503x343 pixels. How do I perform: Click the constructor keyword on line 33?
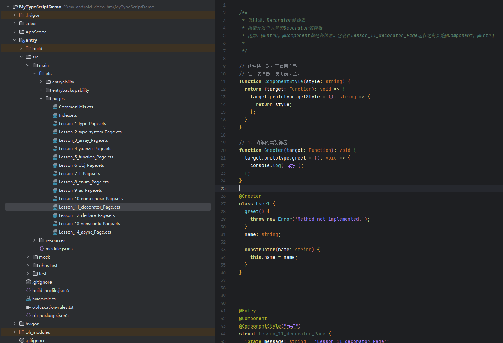click(x=260, y=250)
